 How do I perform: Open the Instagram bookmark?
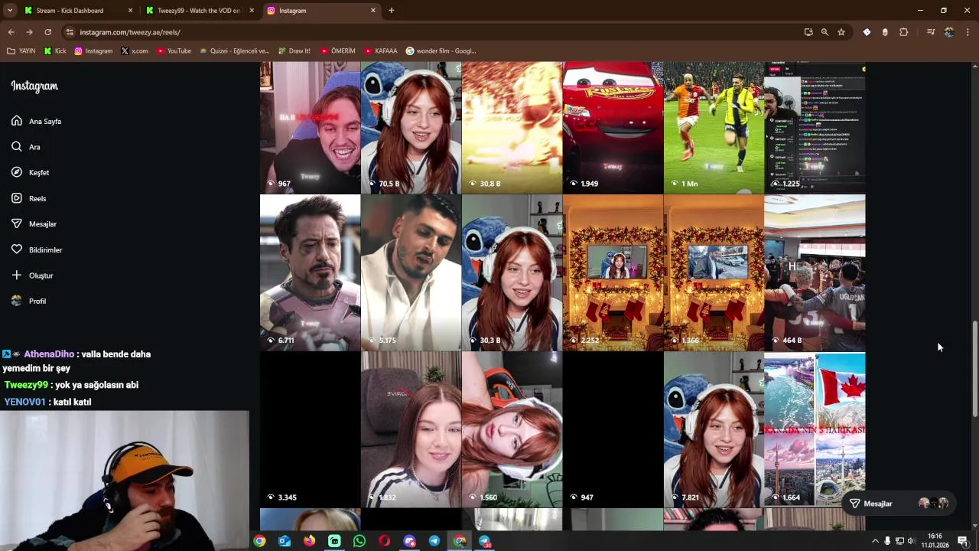[x=93, y=51]
